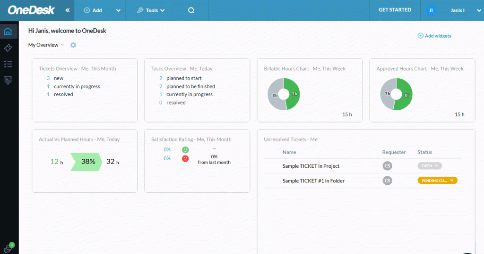This screenshot has width=484, height=254.
Task: Click the Add widgets link
Action: tap(434, 36)
